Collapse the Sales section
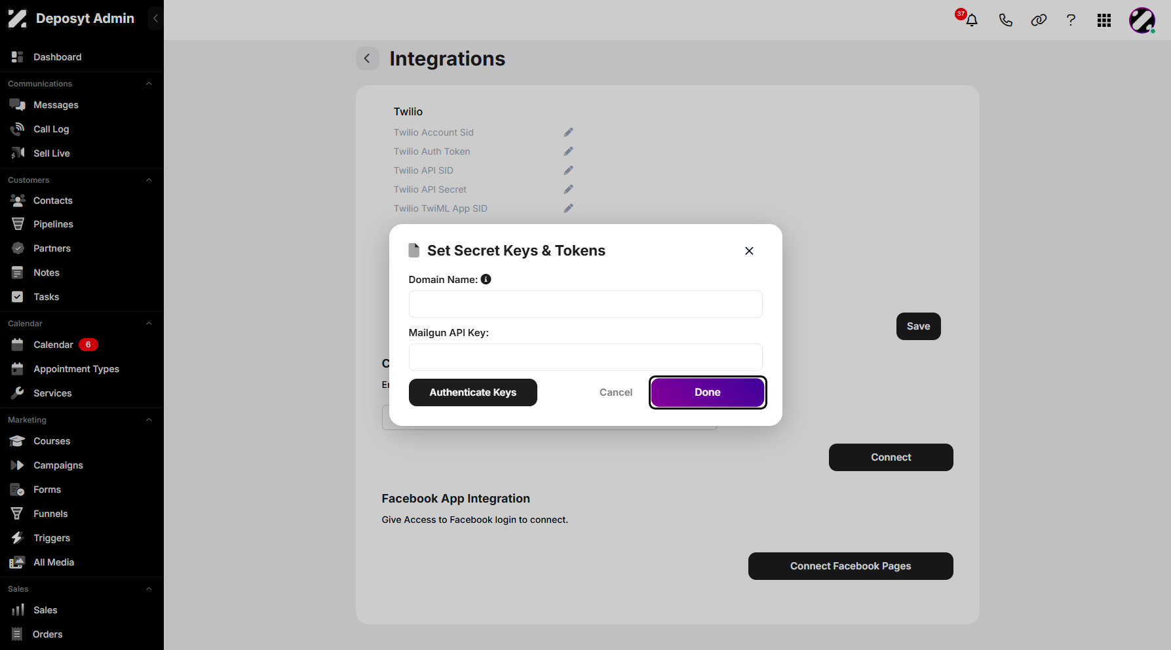Viewport: 1171px width, 650px height. point(149,589)
